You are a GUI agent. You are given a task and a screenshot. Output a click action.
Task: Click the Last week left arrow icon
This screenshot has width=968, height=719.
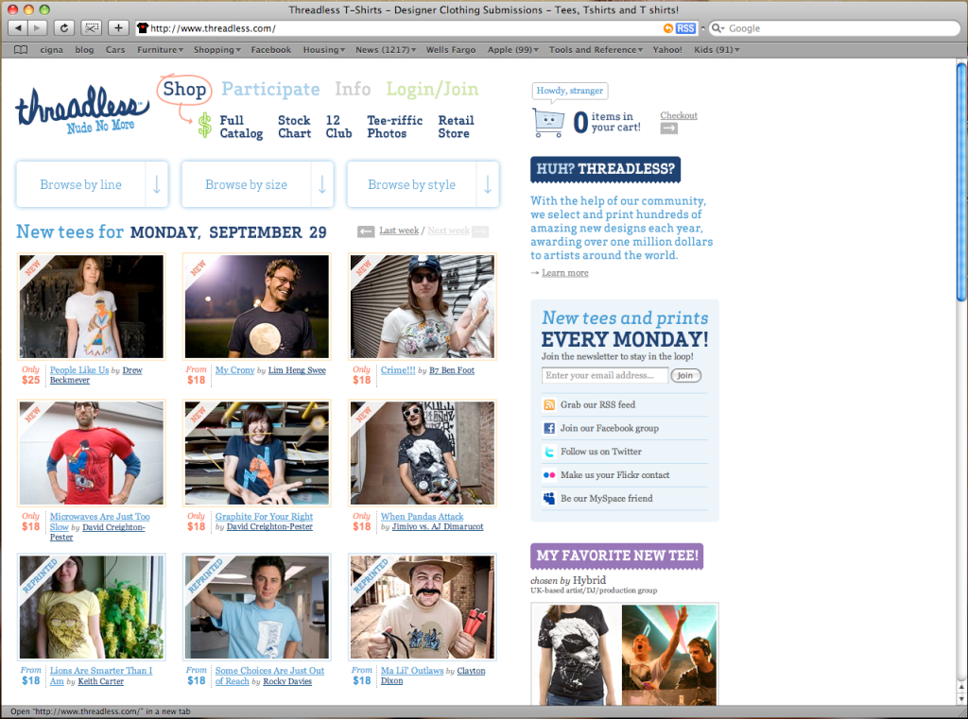[366, 231]
